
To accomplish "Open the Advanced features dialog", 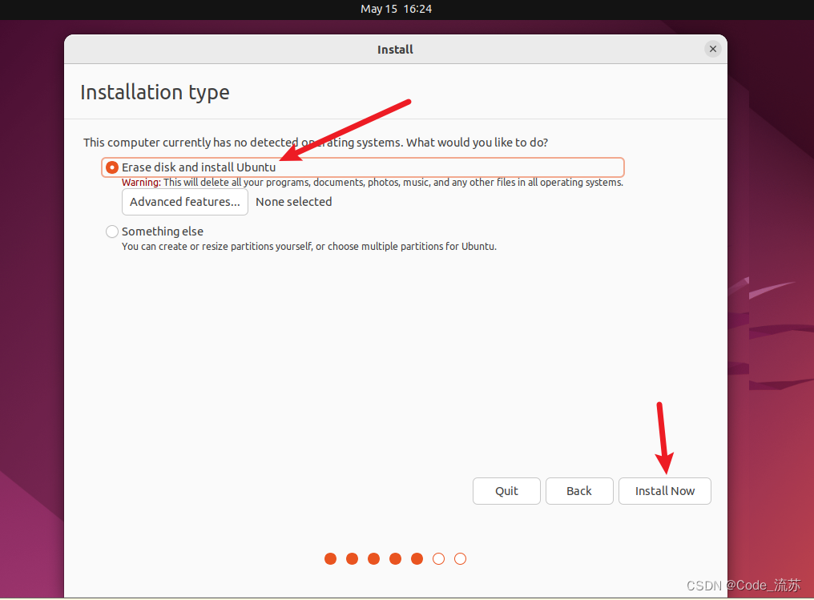I will pyautogui.click(x=185, y=202).
